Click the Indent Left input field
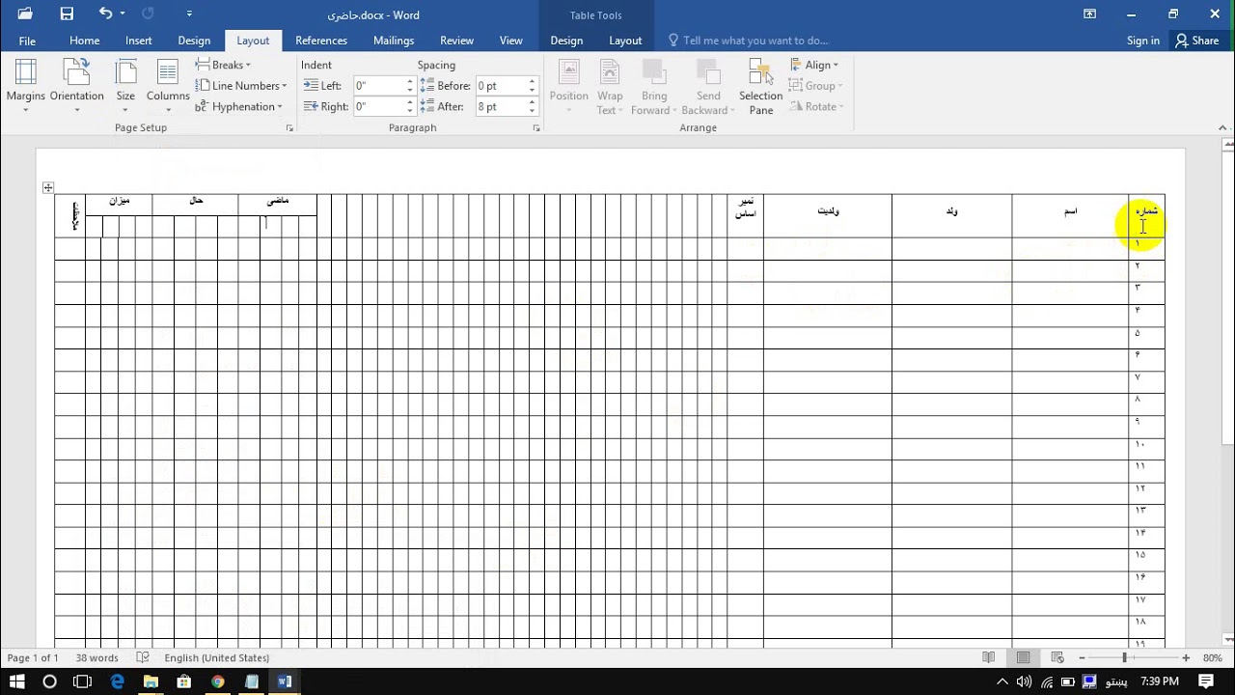 tap(379, 86)
